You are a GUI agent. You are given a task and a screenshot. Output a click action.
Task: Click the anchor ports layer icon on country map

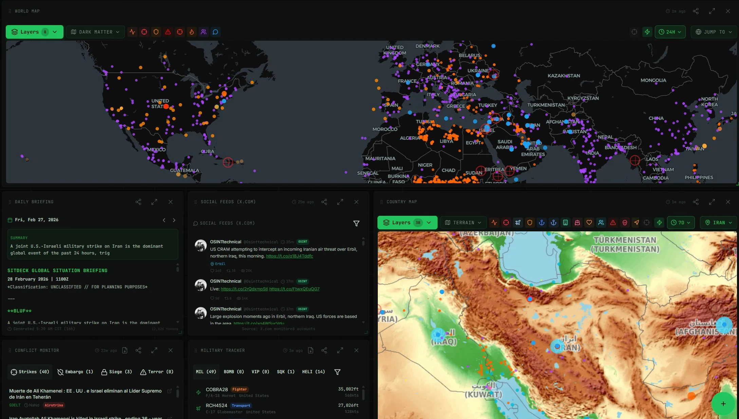click(542, 223)
